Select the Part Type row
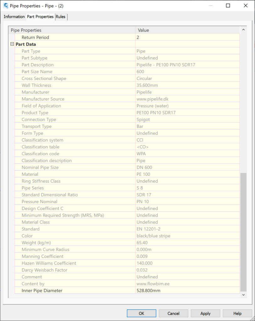Viewport: 255px width, 321px height. click(x=127, y=51)
